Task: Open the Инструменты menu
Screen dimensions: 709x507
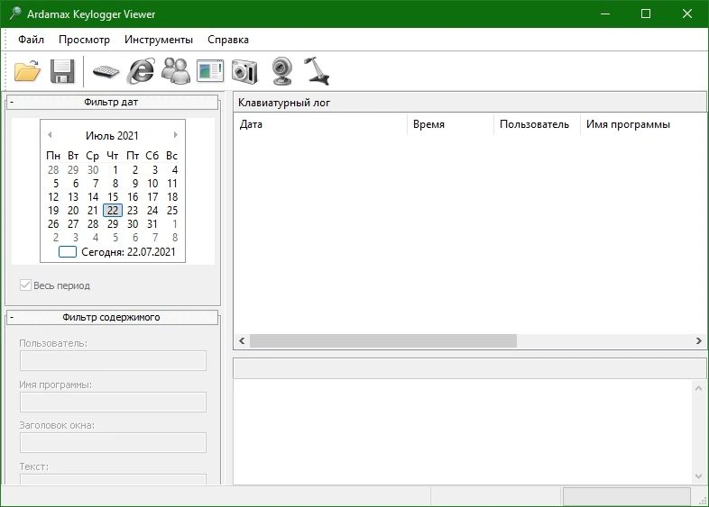Action: click(x=158, y=40)
